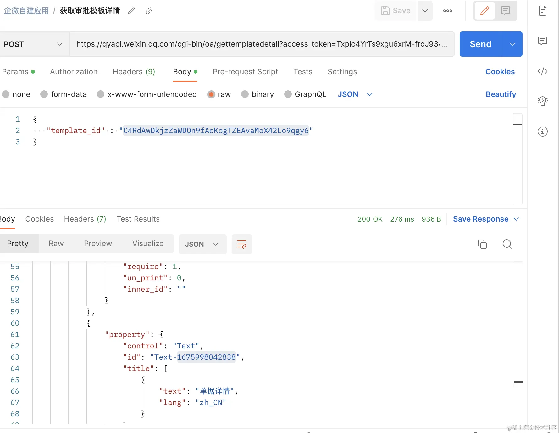Click Save Response
Viewport: 559px width, 433px height.
[x=481, y=219]
